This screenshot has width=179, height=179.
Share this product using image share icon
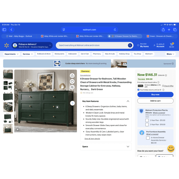[72, 76]
